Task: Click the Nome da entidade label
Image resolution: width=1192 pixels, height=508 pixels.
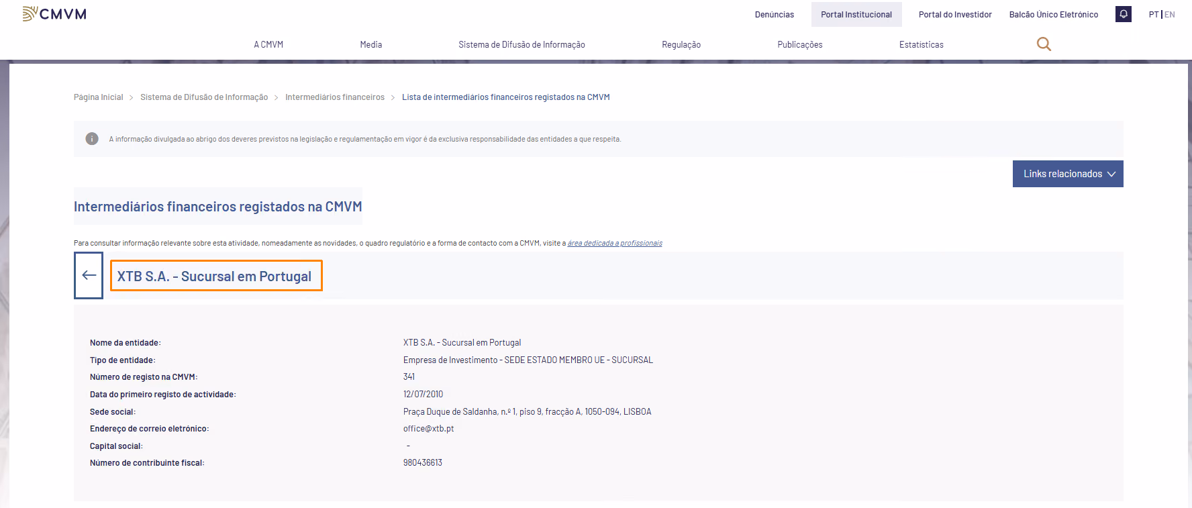Action: [x=126, y=343]
